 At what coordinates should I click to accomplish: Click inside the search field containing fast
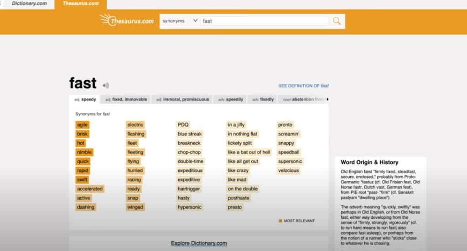click(265, 21)
